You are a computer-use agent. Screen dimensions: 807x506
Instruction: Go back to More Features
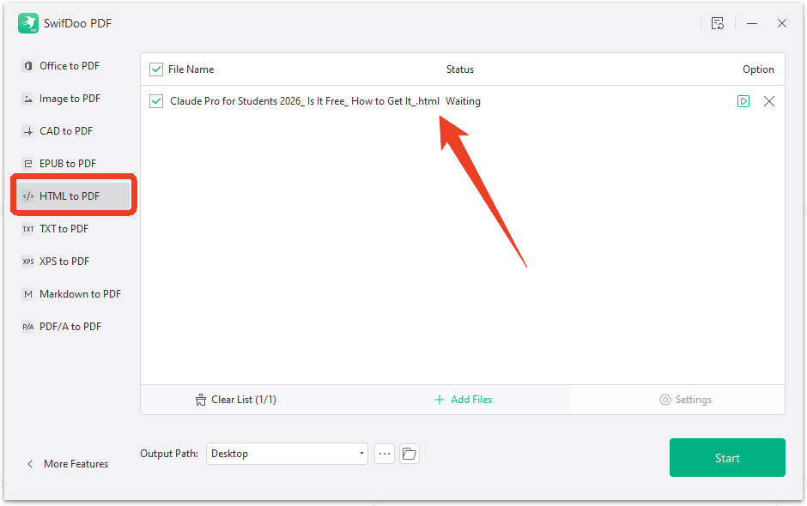pos(68,464)
